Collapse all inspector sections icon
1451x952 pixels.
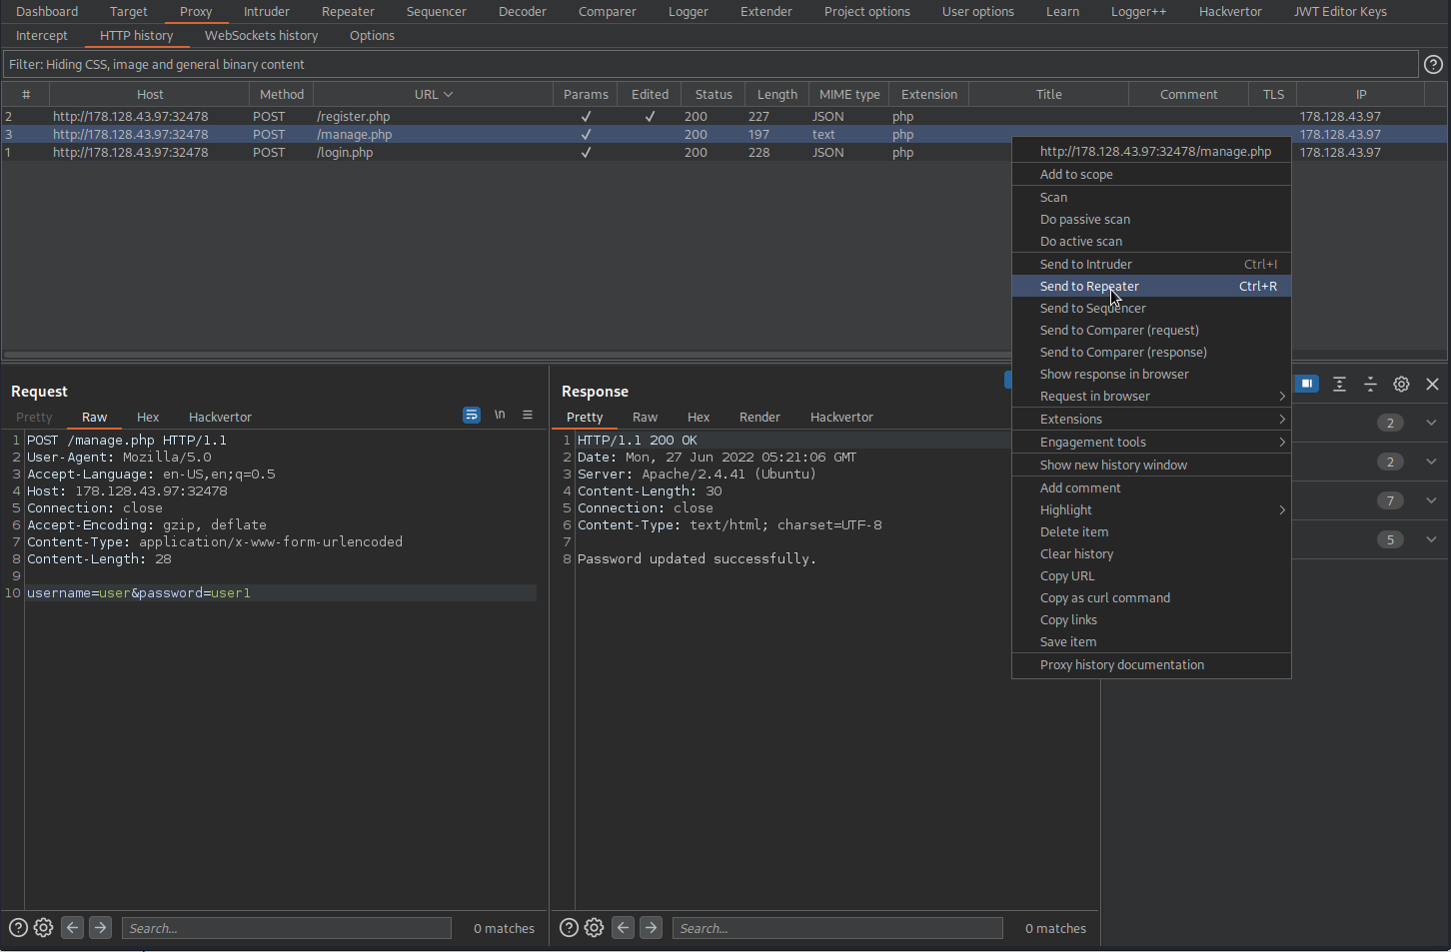click(1370, 384)
